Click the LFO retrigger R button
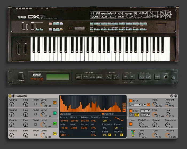 tap(148, 105)
